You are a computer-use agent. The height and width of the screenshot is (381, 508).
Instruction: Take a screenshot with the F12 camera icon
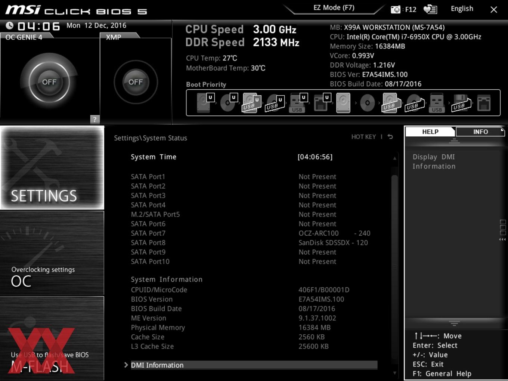(x=396, y=9)
